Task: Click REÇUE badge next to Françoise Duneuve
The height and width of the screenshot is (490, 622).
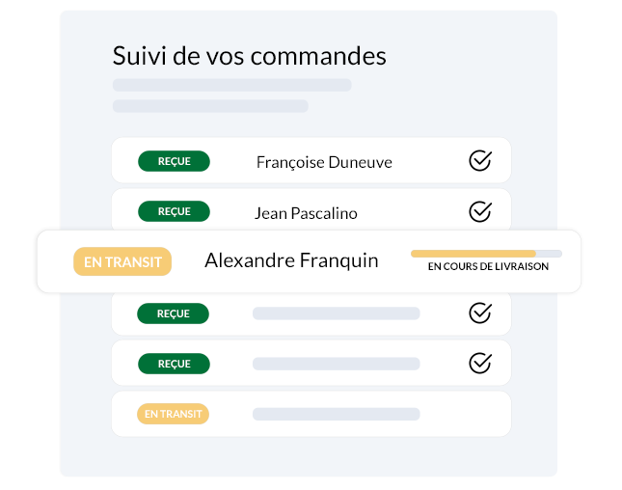Action: [174, 161]
